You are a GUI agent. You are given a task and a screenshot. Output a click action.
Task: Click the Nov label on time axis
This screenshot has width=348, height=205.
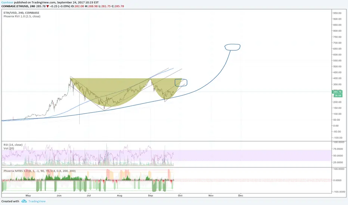pyautogui.click(x=211, y=195)
